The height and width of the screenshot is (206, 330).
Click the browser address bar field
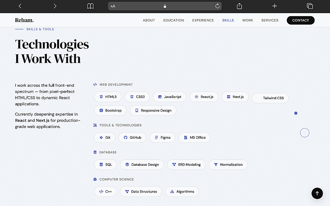(x=165, y=6)
